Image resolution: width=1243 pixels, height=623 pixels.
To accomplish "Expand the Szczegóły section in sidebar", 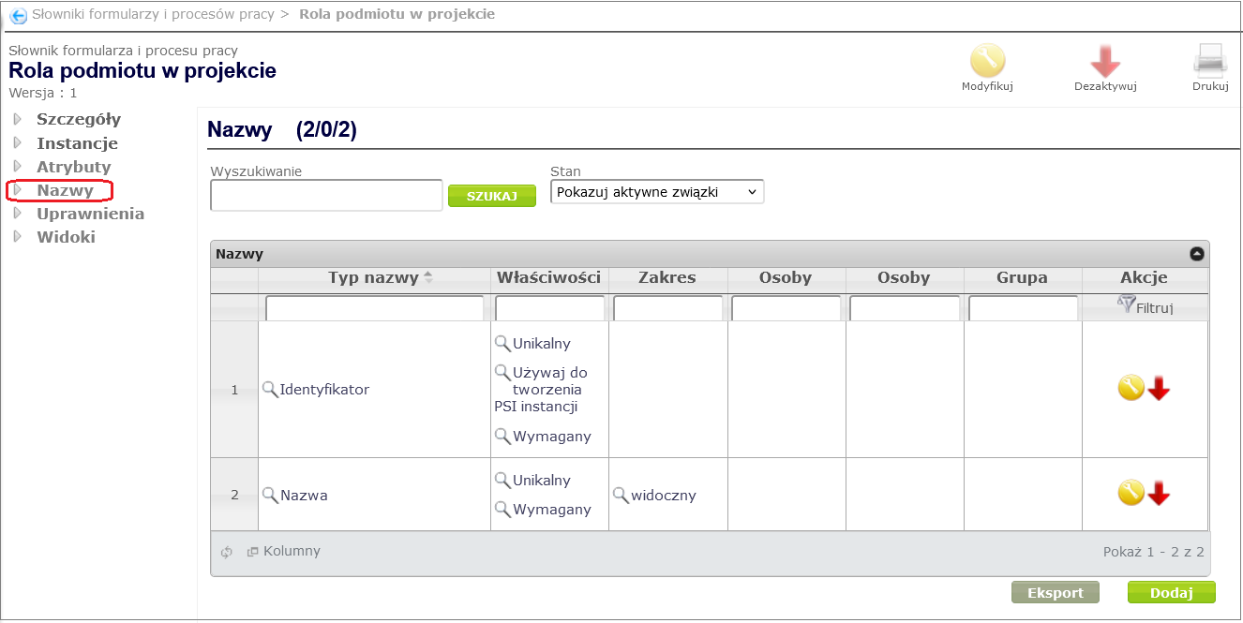I will [x=78, y=119].
